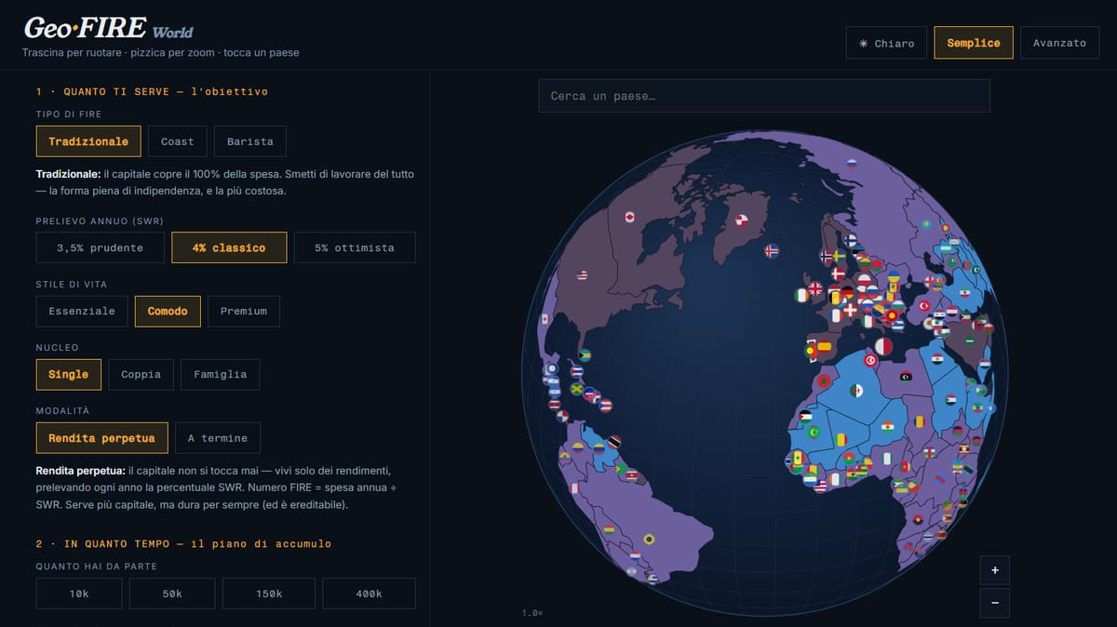Pick the Peru flag marker

point(574,487)
